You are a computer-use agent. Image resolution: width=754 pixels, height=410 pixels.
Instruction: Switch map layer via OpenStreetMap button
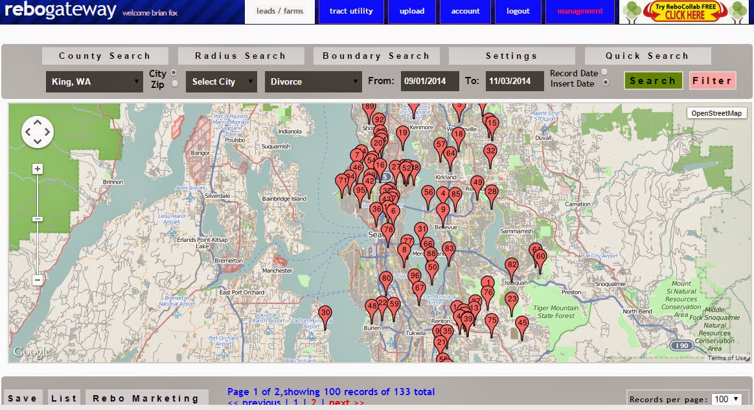coord(716,113)
